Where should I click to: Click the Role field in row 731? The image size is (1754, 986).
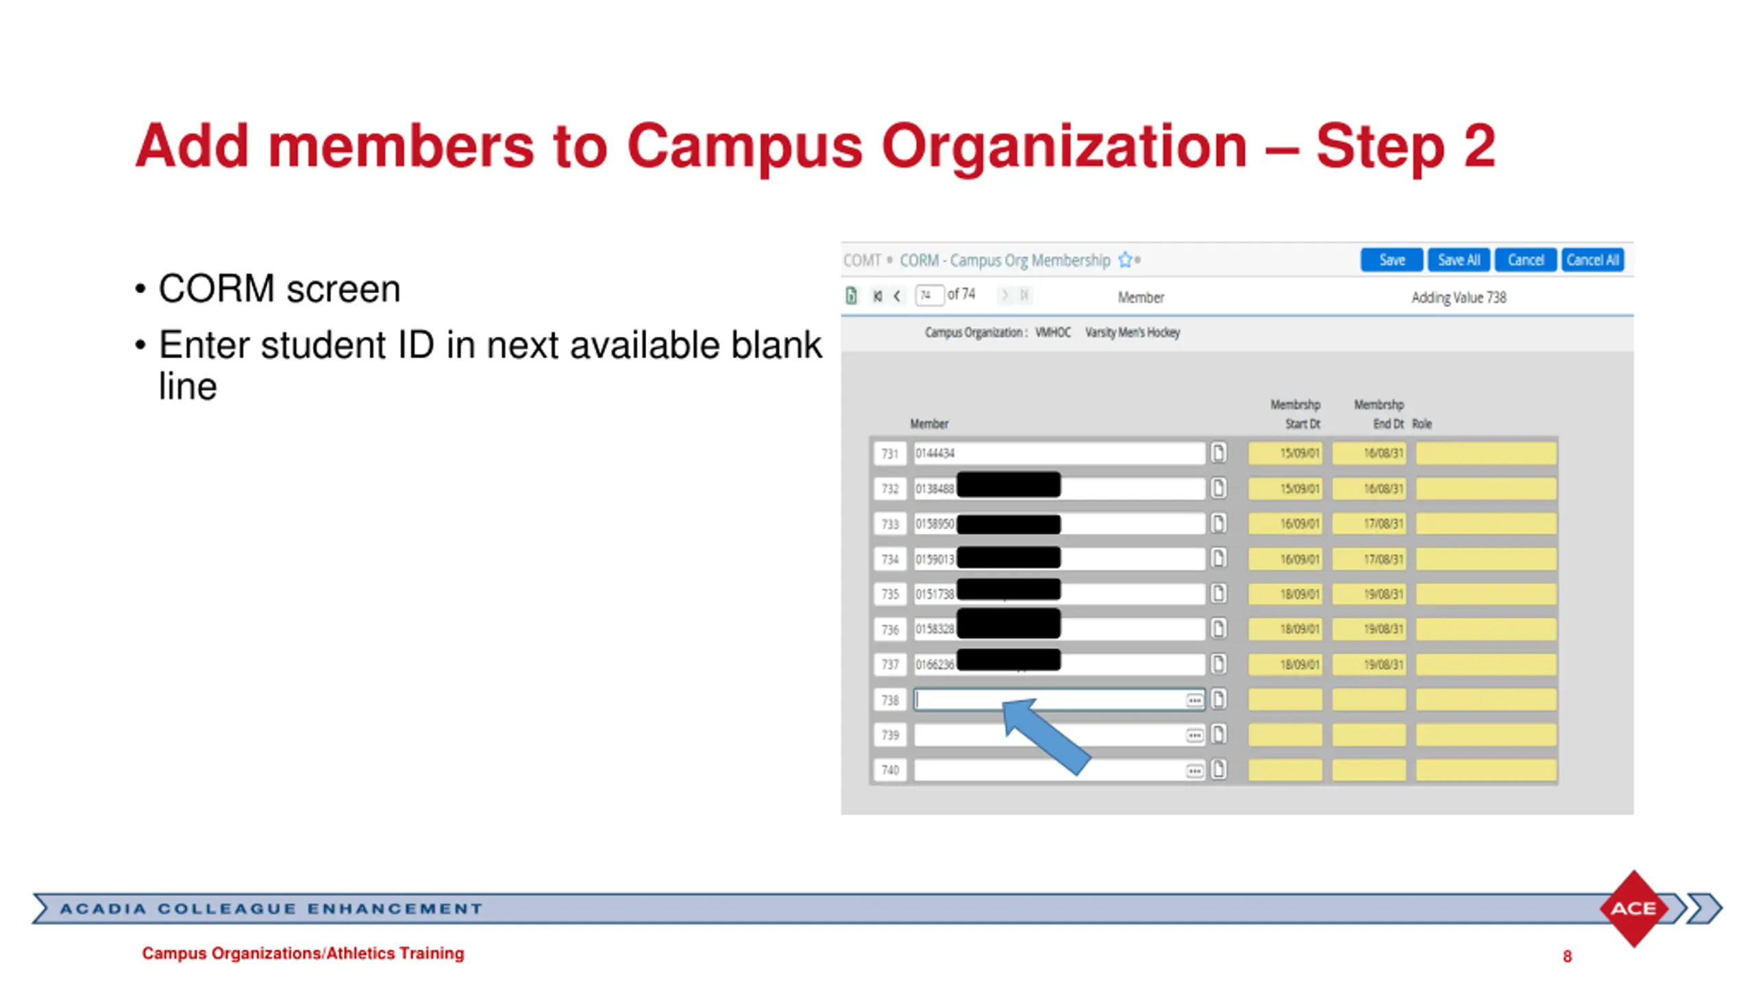point(1486,453)
